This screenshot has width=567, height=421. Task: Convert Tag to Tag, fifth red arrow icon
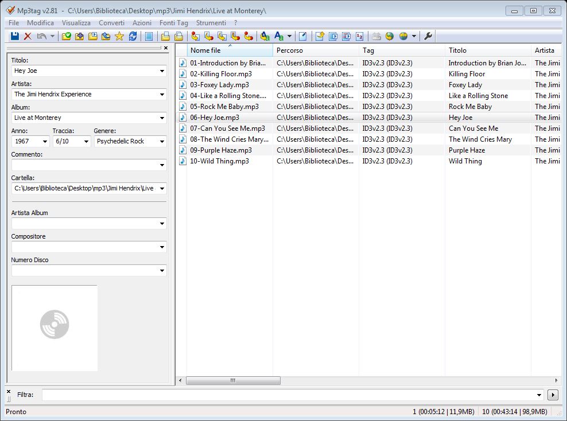(248, 36)
